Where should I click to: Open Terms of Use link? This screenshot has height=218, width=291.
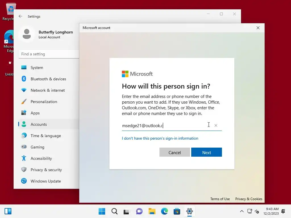click(x=220, y=199)
